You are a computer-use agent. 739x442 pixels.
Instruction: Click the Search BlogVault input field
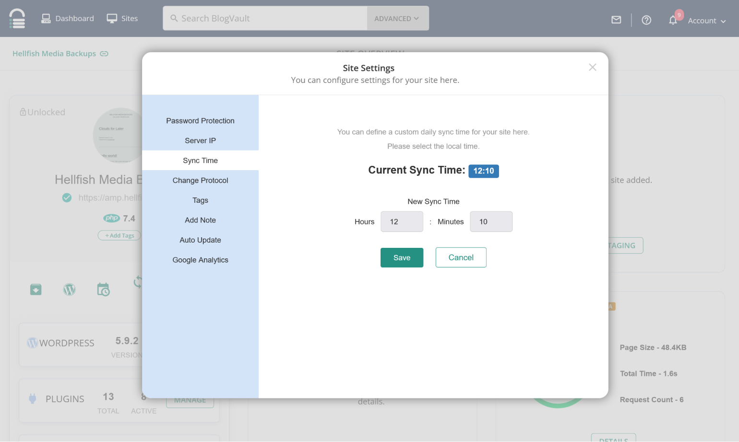(265, 18)
